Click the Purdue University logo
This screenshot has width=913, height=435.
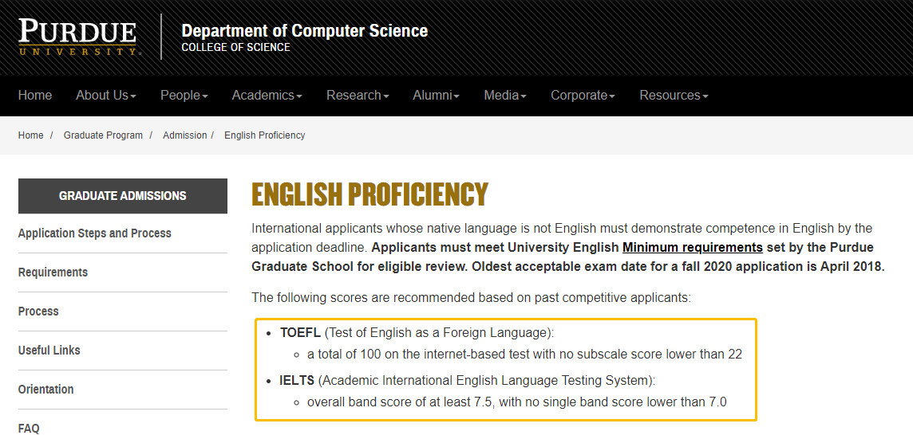[79, 37]
